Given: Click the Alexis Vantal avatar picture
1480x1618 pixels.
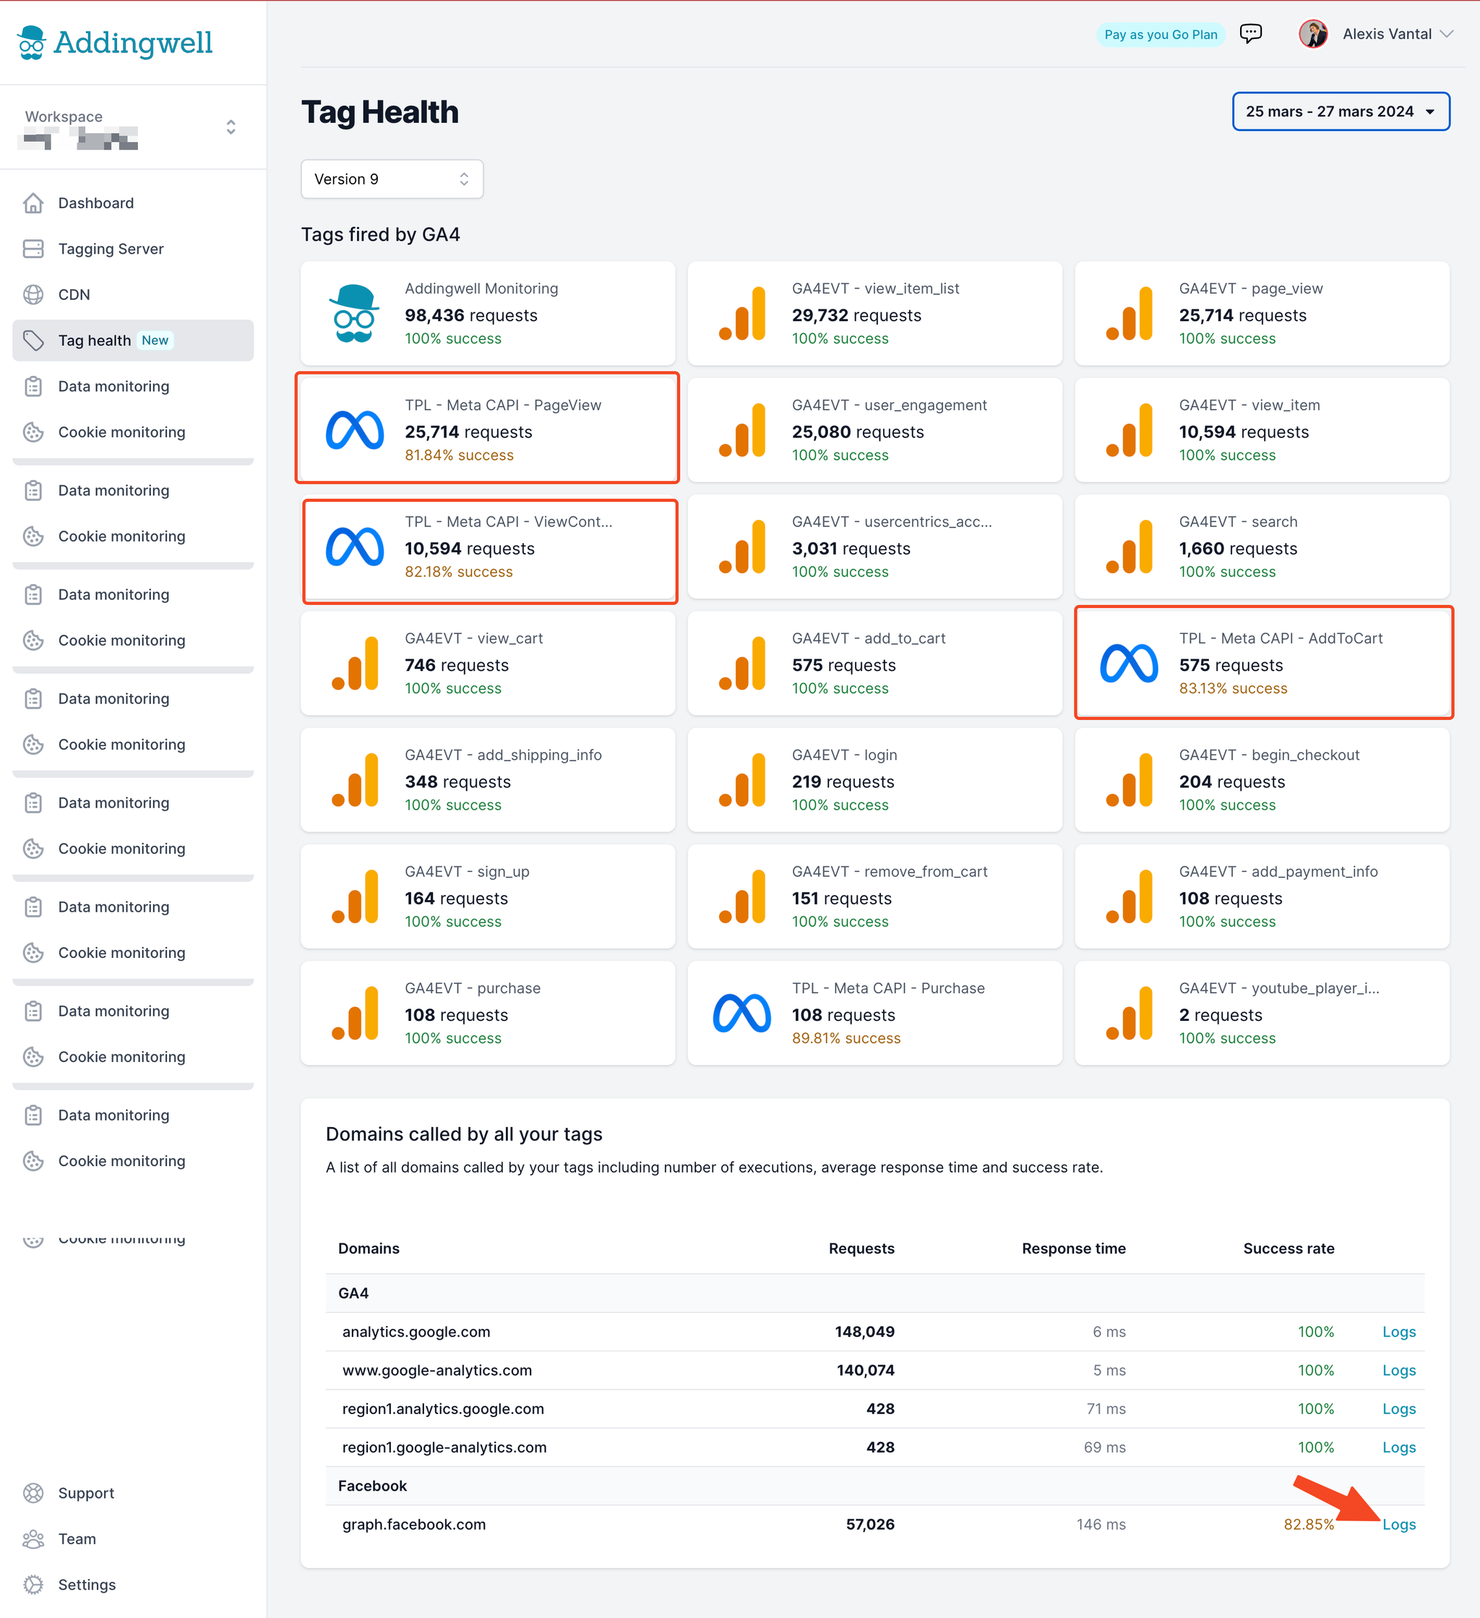Looking at the screenshot, I should click(x=1312, y=34).
